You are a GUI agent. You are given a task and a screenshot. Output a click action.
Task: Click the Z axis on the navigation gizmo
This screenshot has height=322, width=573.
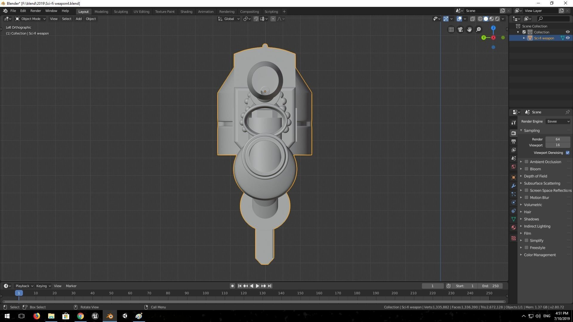pyautogui.click(x=493, y=28)
